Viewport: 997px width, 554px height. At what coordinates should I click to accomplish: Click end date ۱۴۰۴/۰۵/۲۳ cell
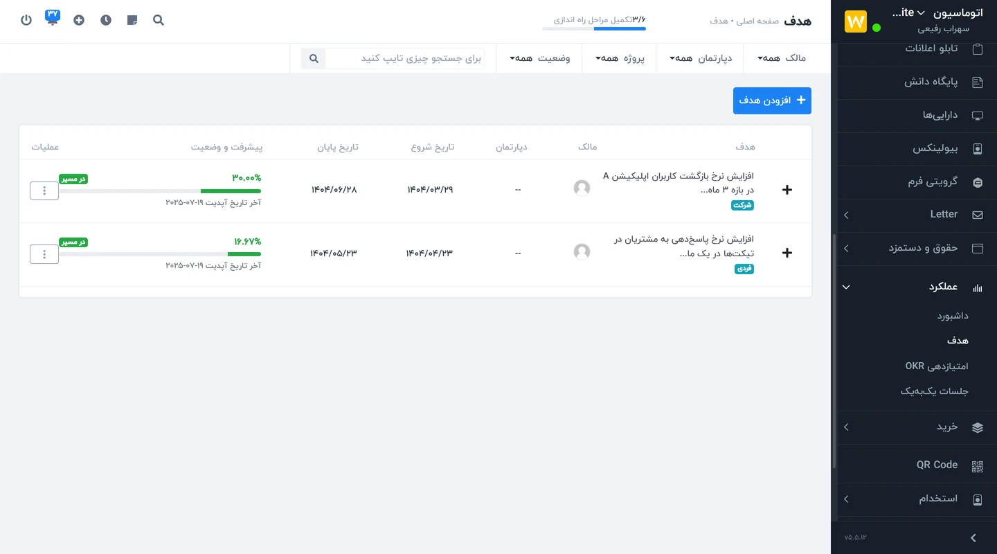point(334,253)
